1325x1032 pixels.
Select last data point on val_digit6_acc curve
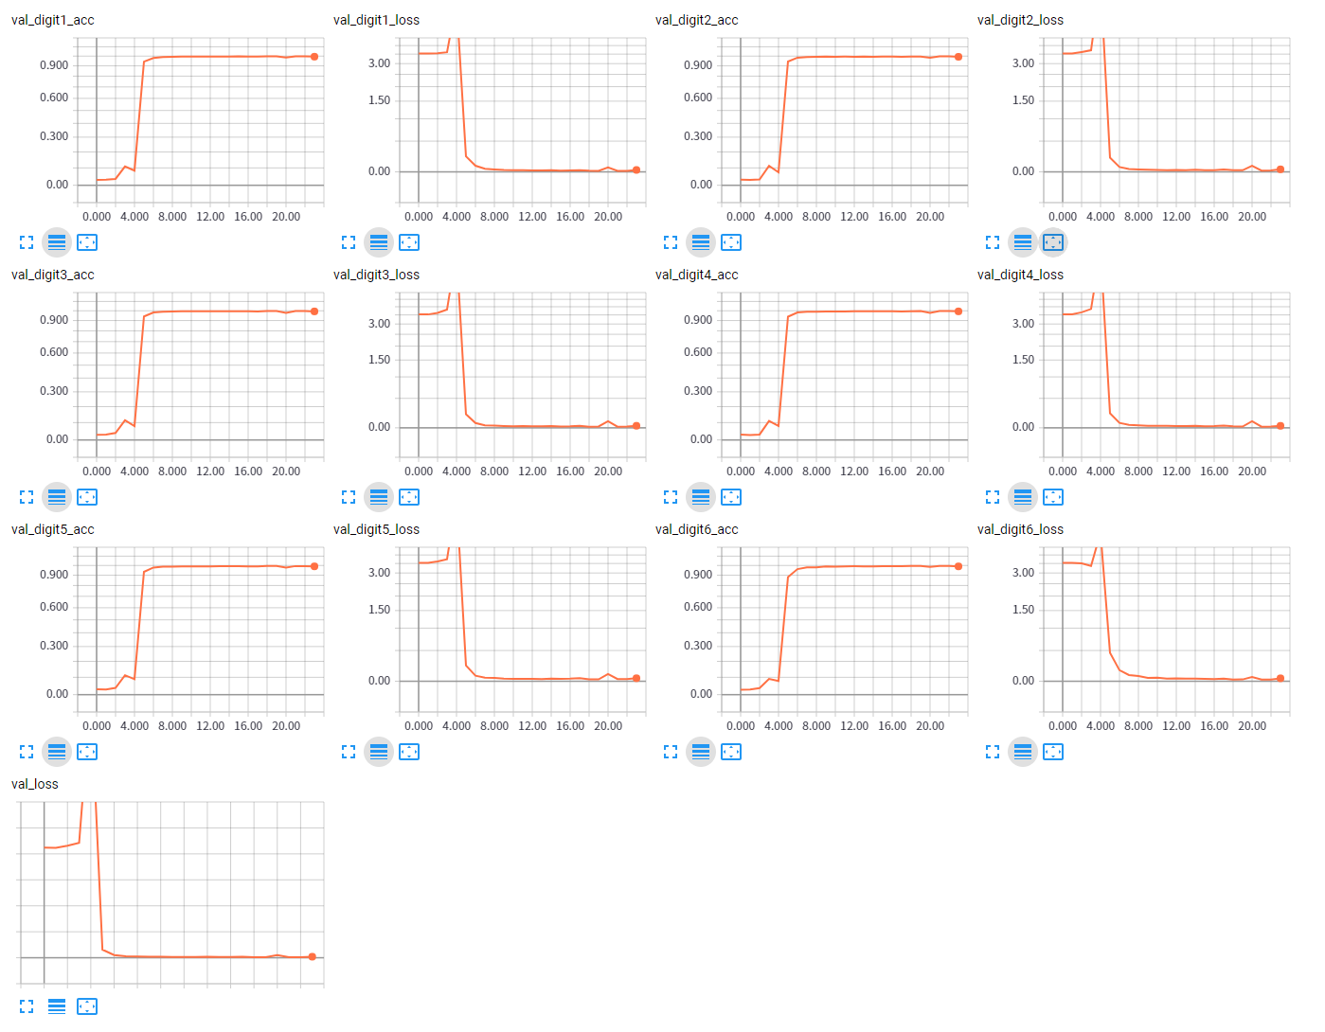(x=958, y=566)
